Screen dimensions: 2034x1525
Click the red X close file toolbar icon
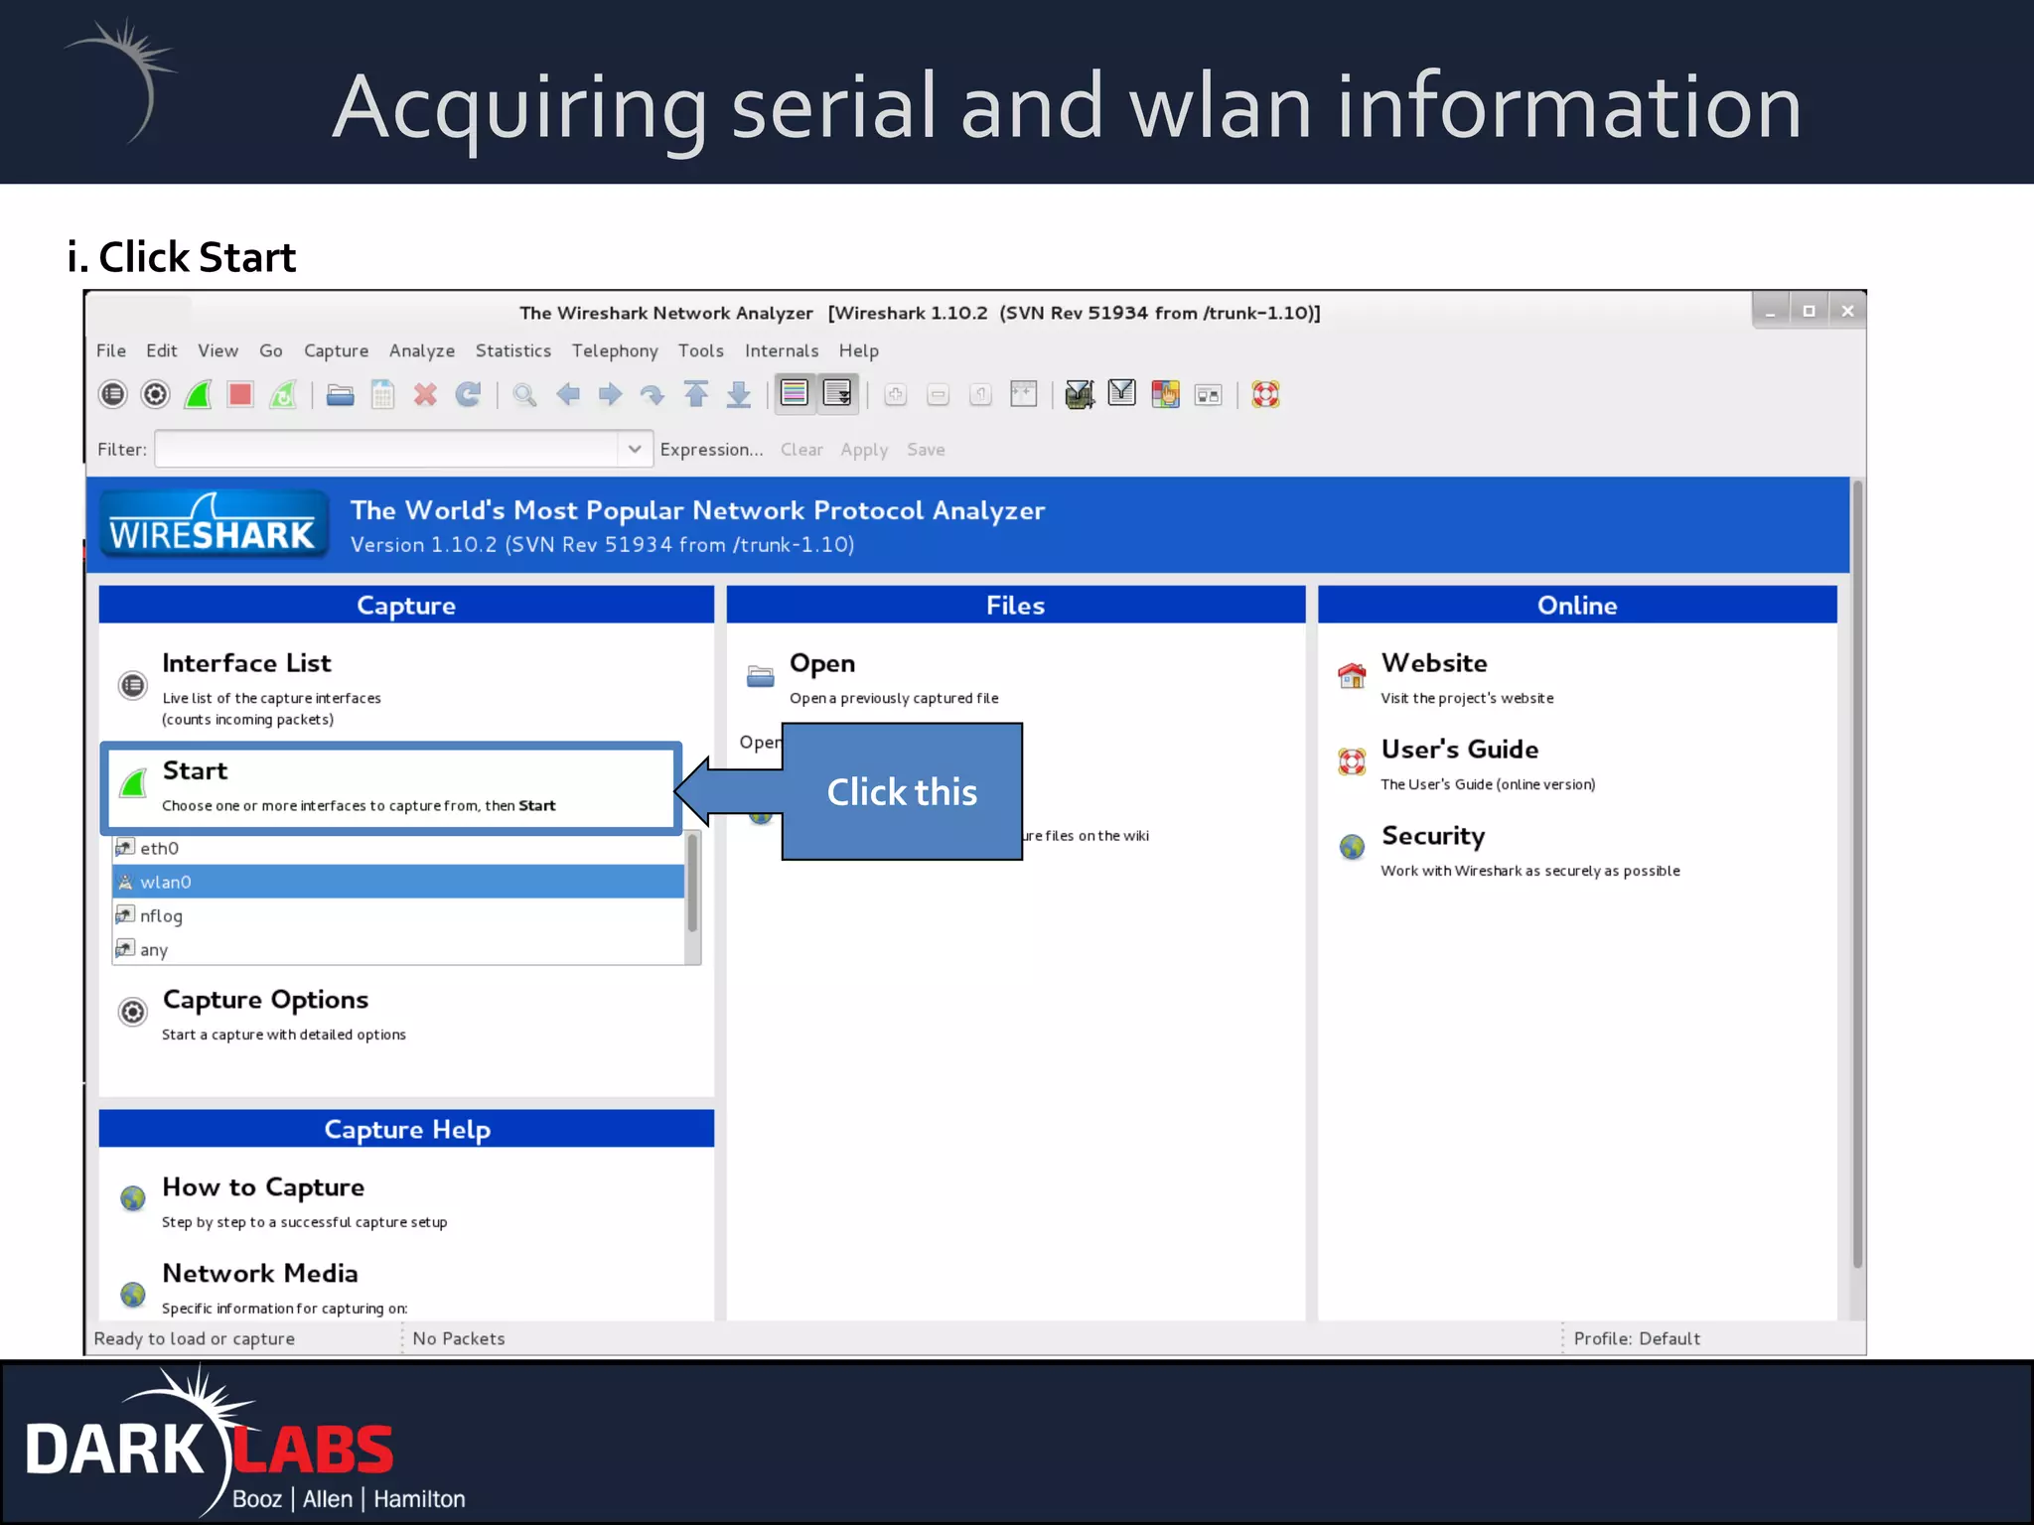pos(425,394)
